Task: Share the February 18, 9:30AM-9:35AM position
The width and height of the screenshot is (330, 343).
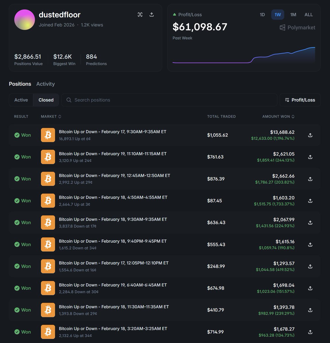Action: click(310, 223)
